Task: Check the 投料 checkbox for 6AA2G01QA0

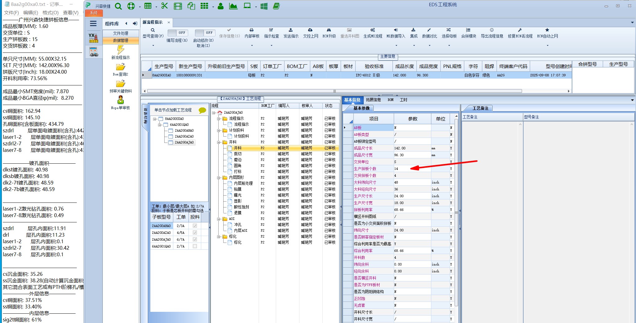Action: [195, 246]
